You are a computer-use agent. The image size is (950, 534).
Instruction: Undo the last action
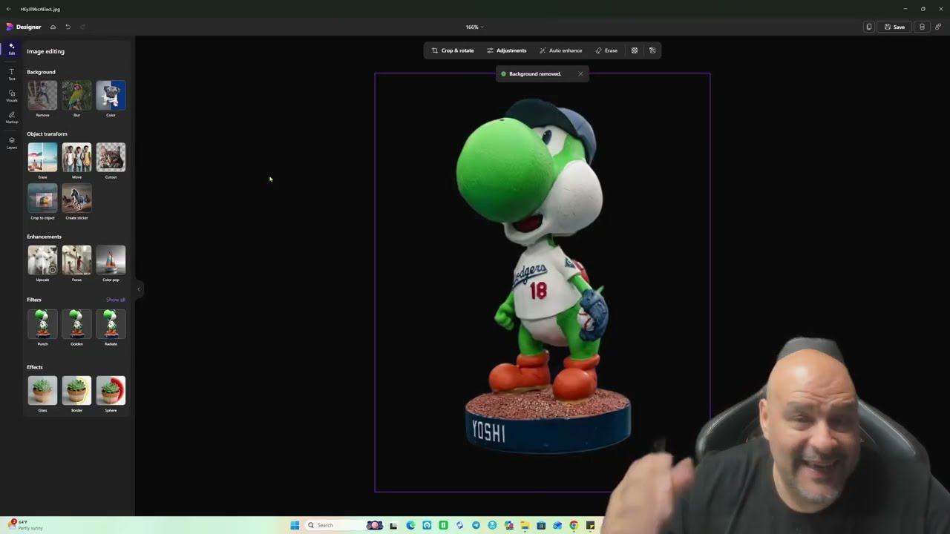click(68, 27)
